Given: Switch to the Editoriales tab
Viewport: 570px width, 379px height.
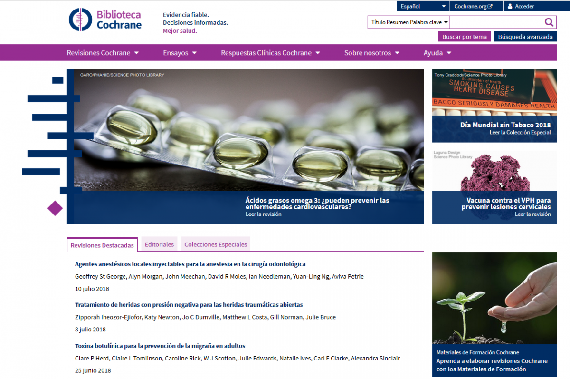Looking at the screenshot, I should (x=159, y=244).
